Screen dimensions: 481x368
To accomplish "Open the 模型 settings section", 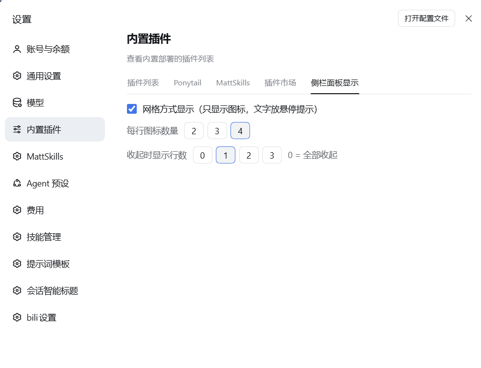I will pyautogui.click(x=55, y=102).
